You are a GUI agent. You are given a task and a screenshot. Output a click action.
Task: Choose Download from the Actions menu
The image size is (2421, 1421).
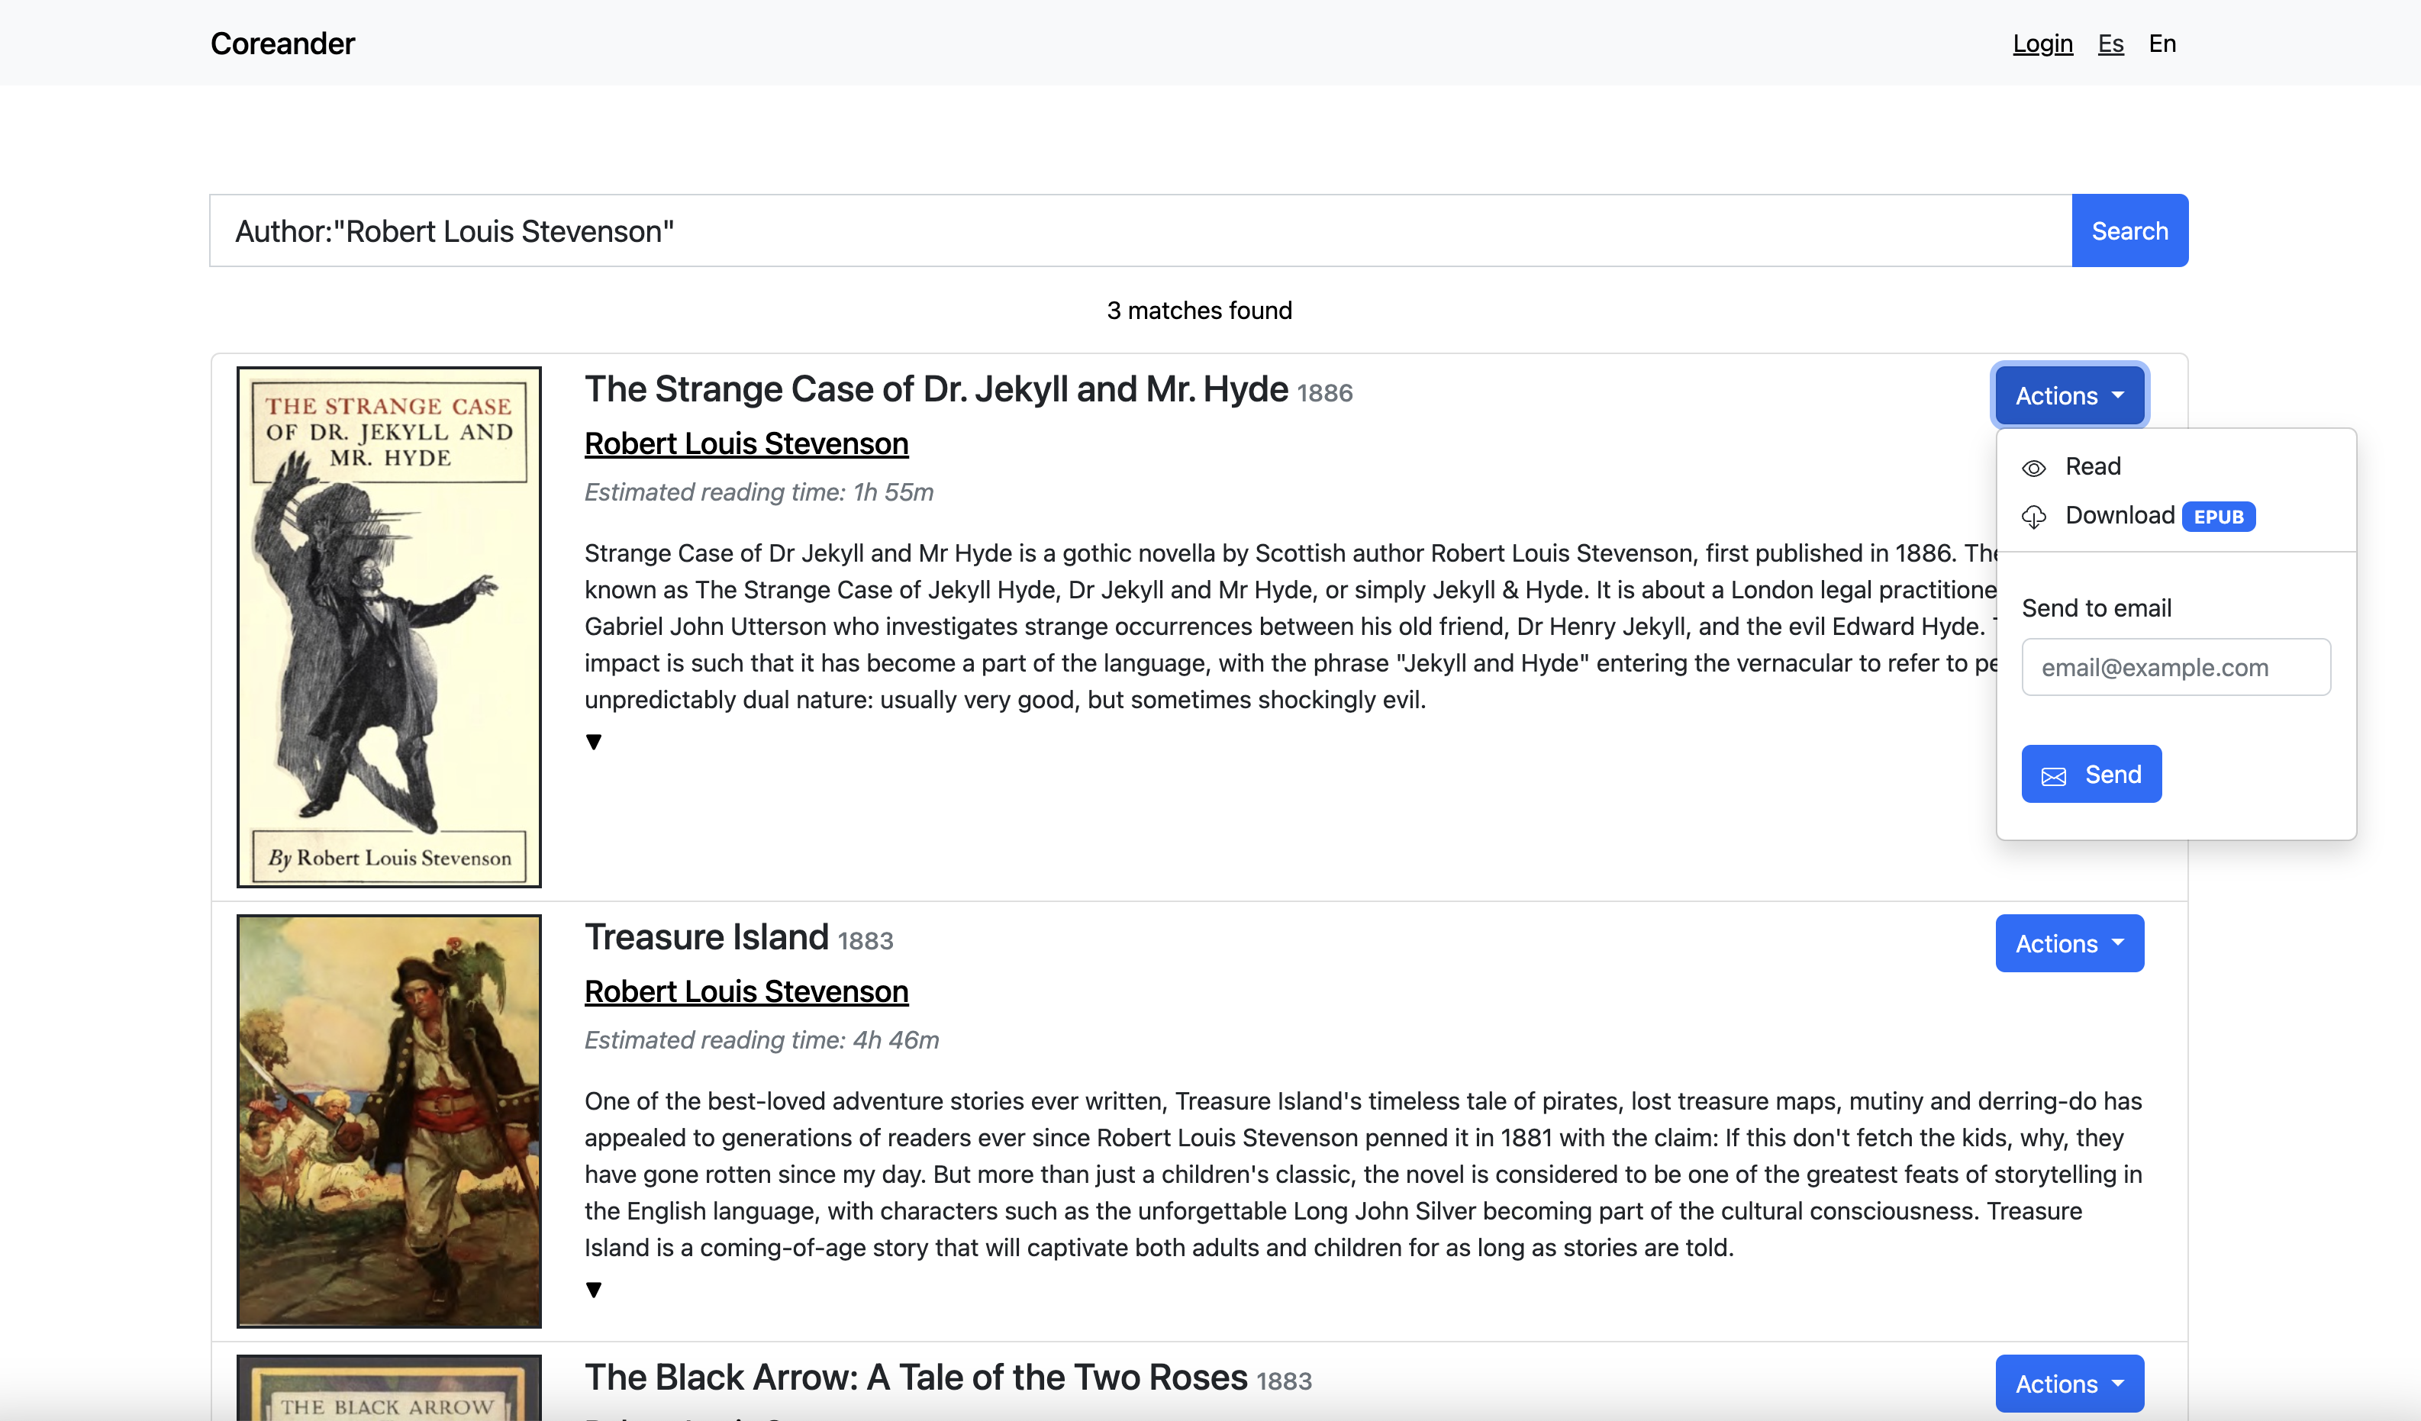[2120, 516]
